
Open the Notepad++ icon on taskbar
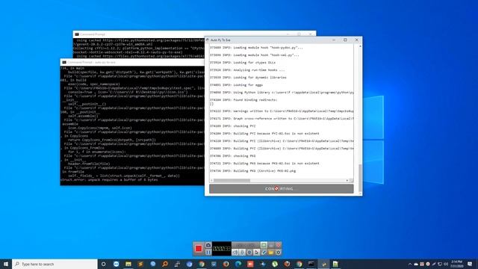(x=335, y=264)
